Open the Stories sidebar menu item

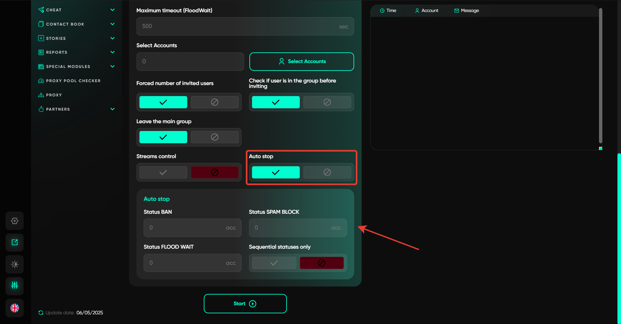[x=56, y=38]
